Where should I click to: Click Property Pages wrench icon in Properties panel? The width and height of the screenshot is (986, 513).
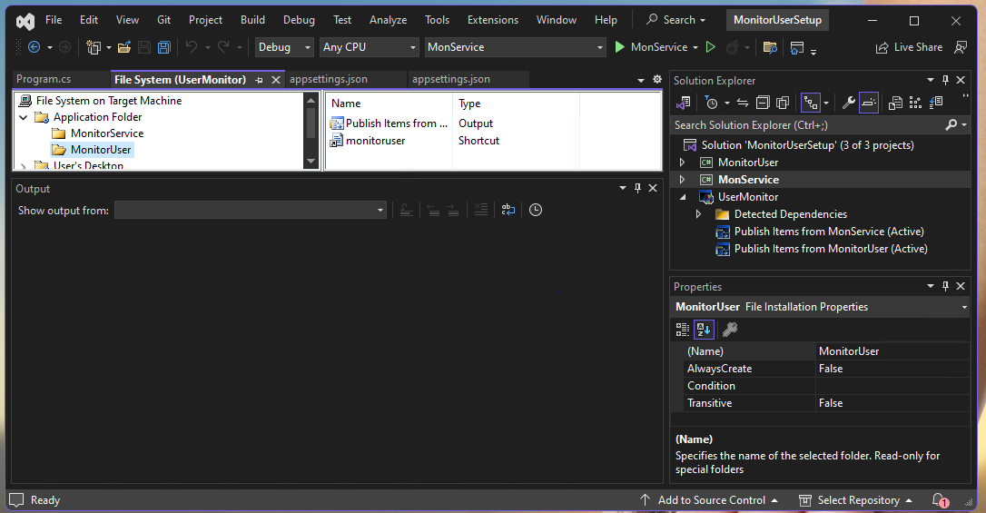(x=729, y=329)
